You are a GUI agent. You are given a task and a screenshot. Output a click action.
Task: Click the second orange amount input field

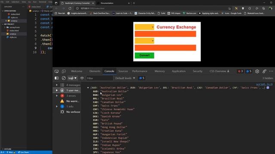pyautogui.click(x=165, y=47)
